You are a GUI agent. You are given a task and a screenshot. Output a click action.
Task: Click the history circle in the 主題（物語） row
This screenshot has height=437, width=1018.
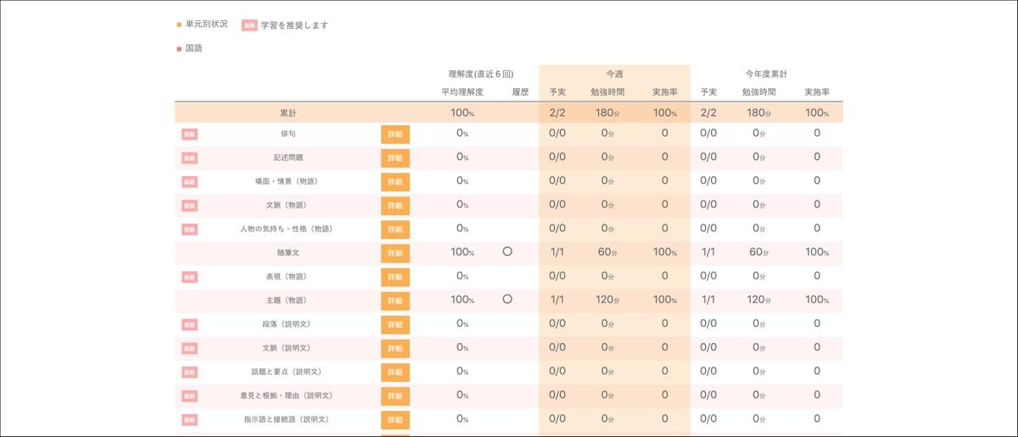507,299
